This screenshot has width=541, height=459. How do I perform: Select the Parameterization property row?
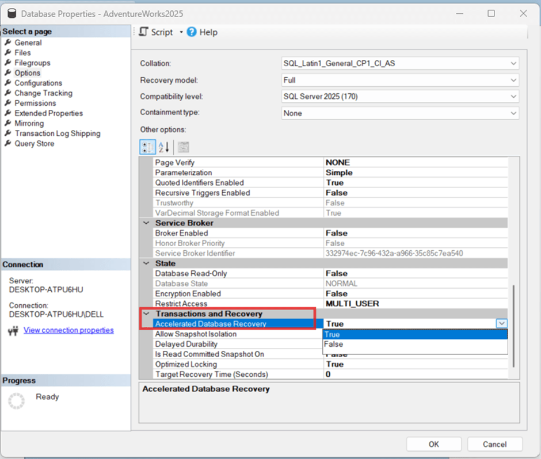(x=330, y=173)
